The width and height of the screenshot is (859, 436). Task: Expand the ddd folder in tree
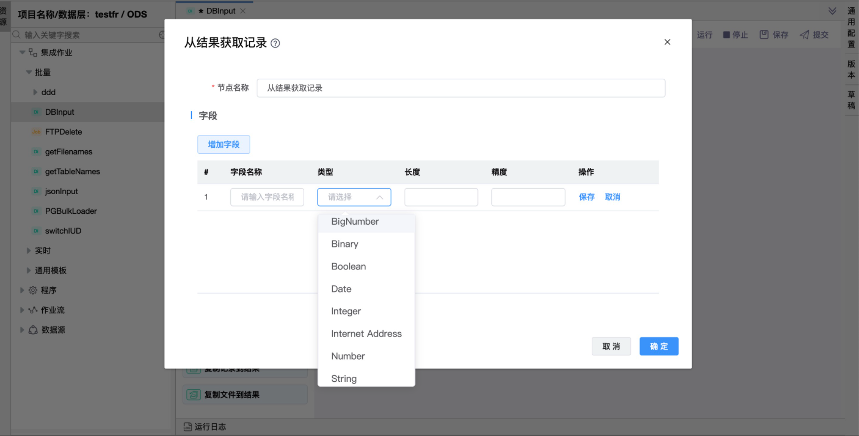[x=35, y=92]
